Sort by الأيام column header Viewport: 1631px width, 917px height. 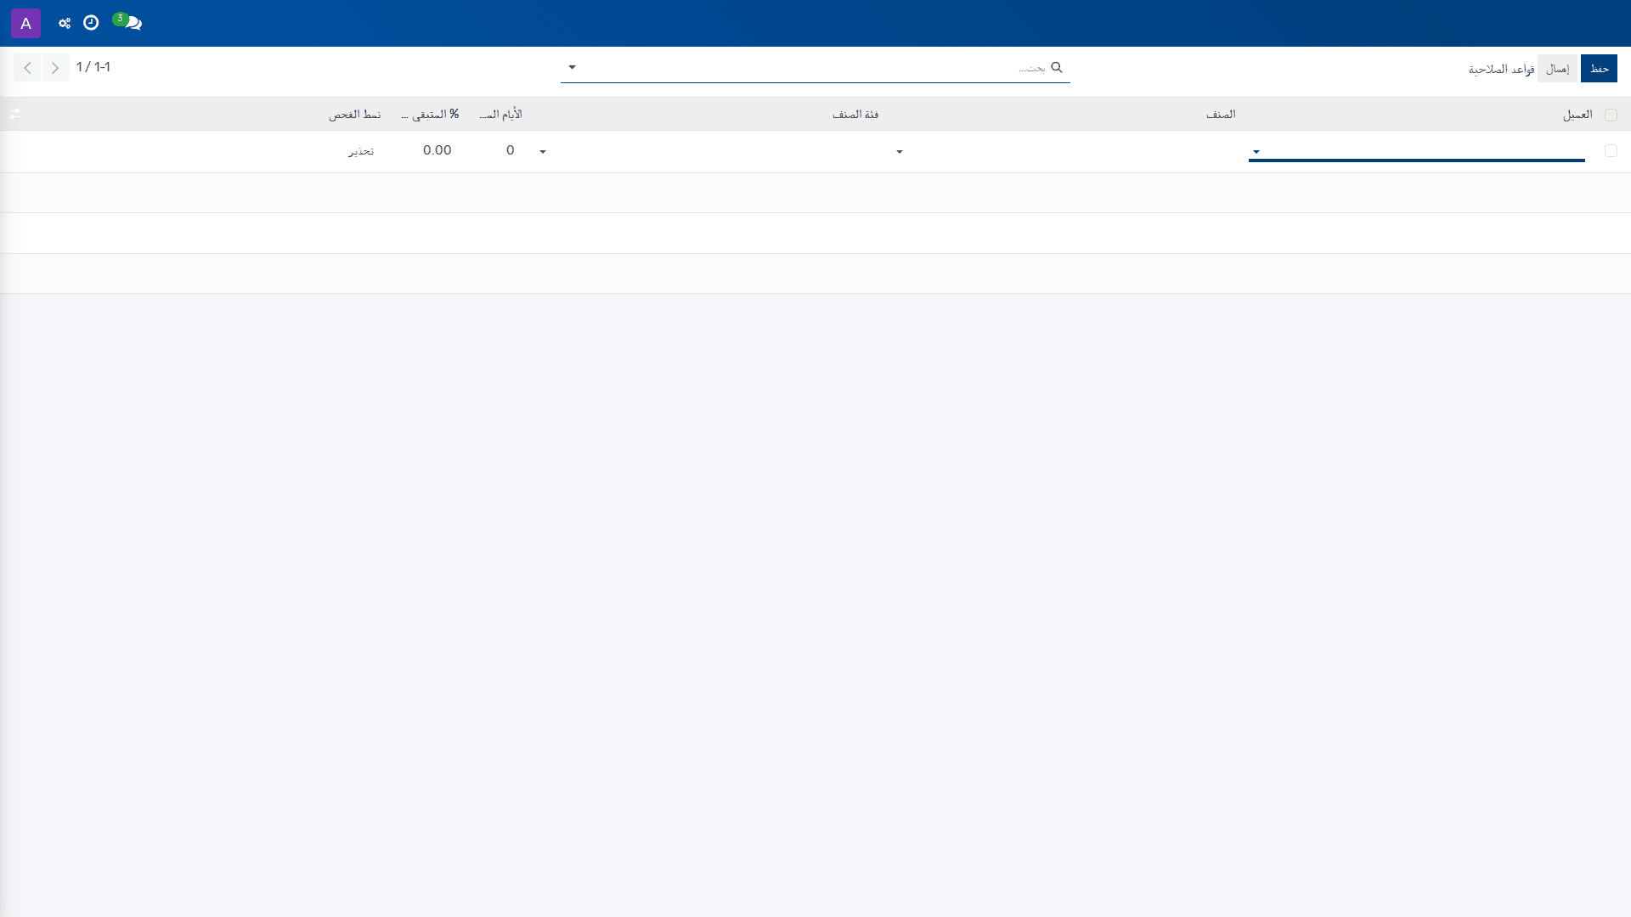pos(500,115)
